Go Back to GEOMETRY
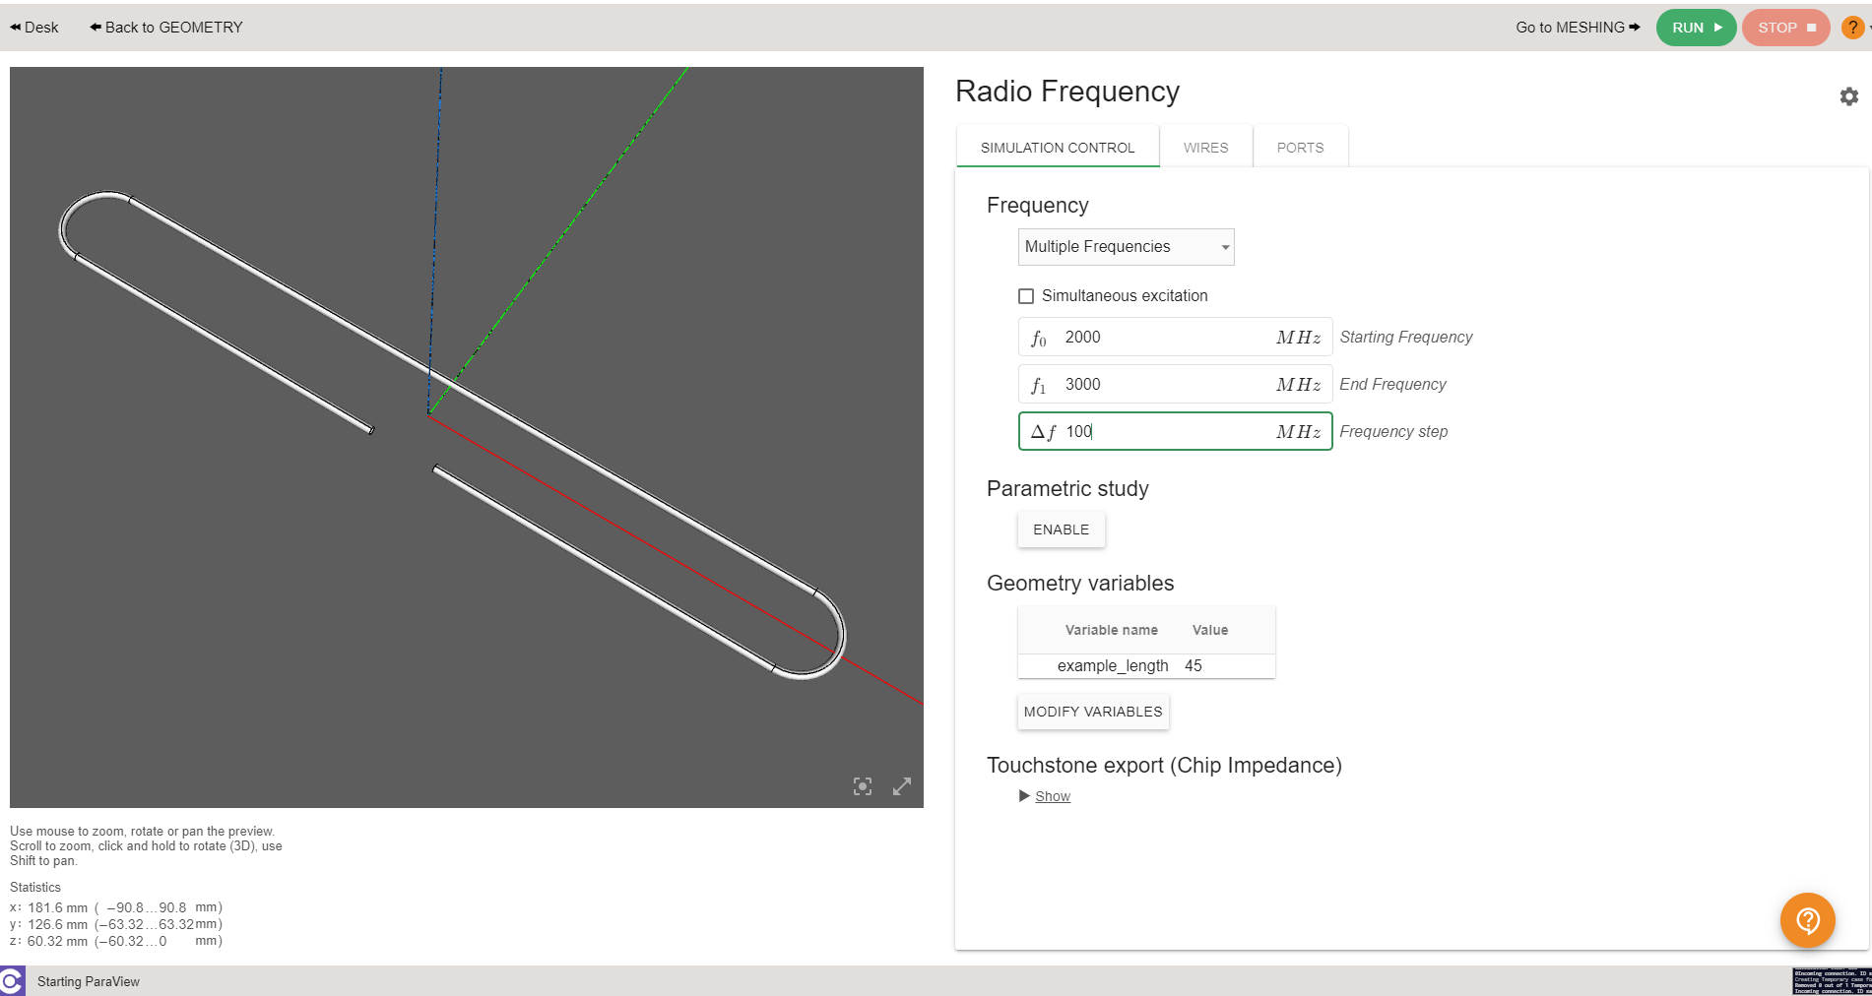The height and width of the screenshot is (996, 1872). pos(165,28)
